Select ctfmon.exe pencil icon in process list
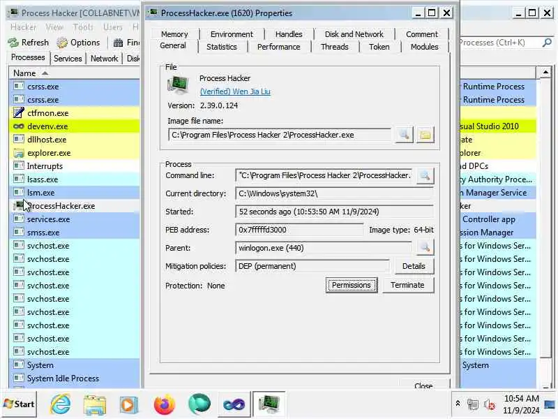 (19, 113)
